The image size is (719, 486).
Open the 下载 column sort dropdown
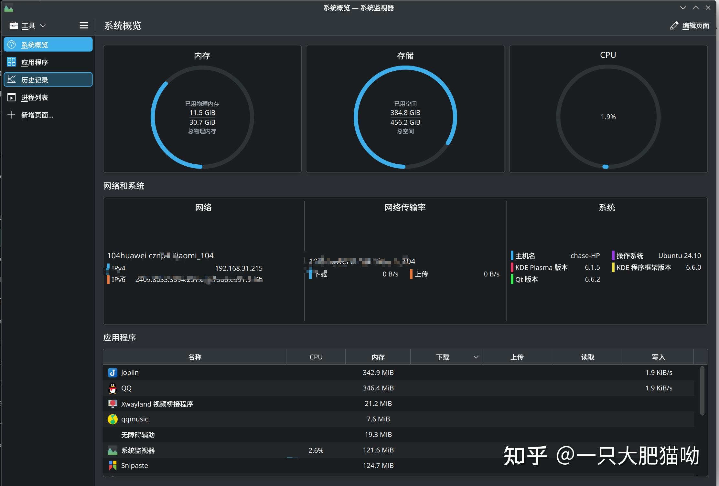point(476,357)
